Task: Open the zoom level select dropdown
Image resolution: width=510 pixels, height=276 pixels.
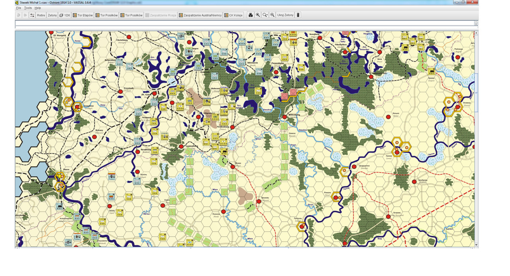Action: pyautogui.click(x=265, y=15)
